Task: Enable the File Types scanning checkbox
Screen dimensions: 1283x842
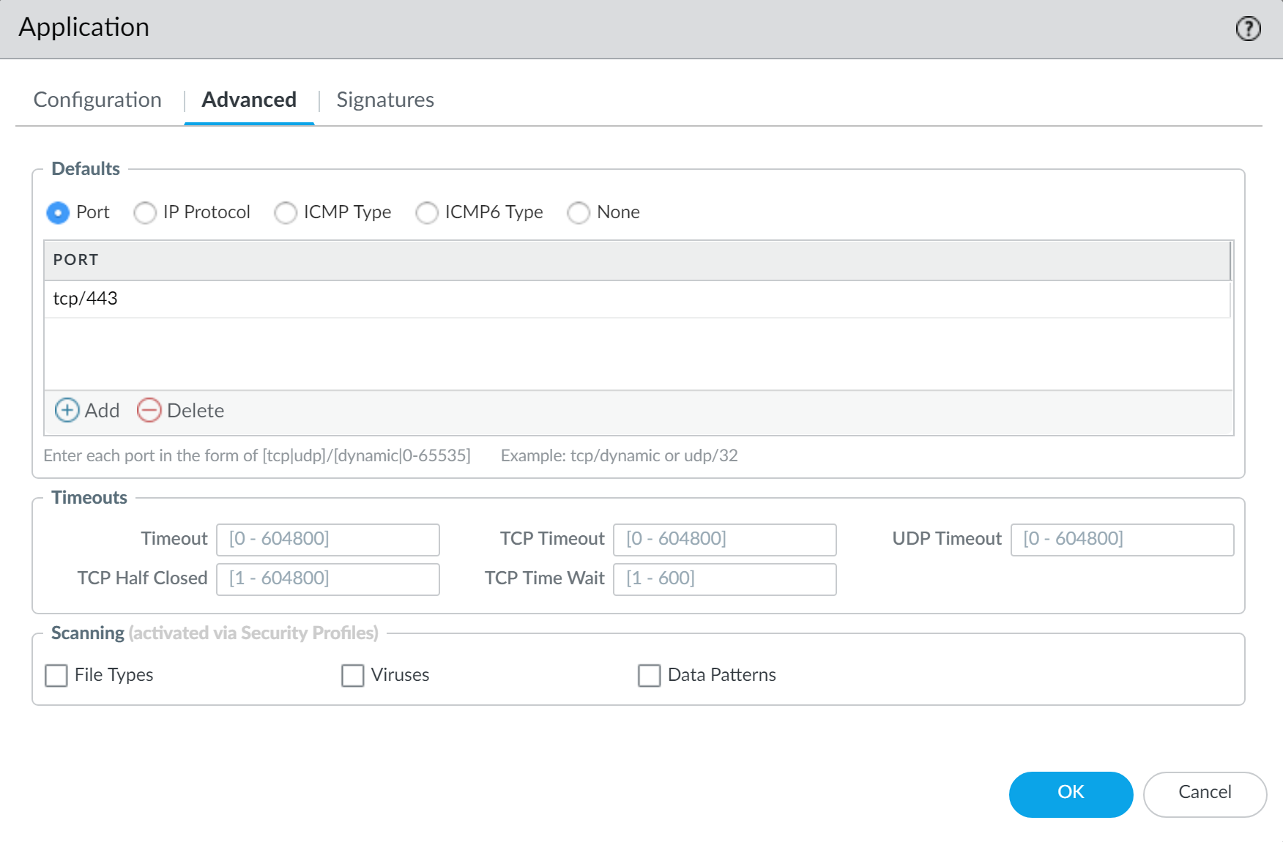Action: tap(56, 675)
